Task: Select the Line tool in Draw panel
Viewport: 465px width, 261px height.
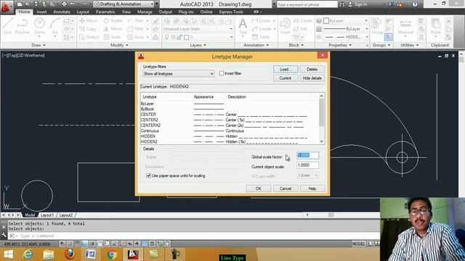Action: 8,26
